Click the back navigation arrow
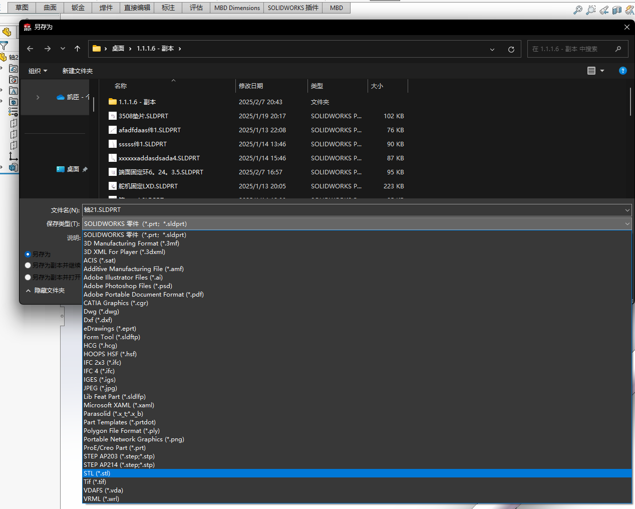Screen dimensions: 635x509 [x=30, y=49]
